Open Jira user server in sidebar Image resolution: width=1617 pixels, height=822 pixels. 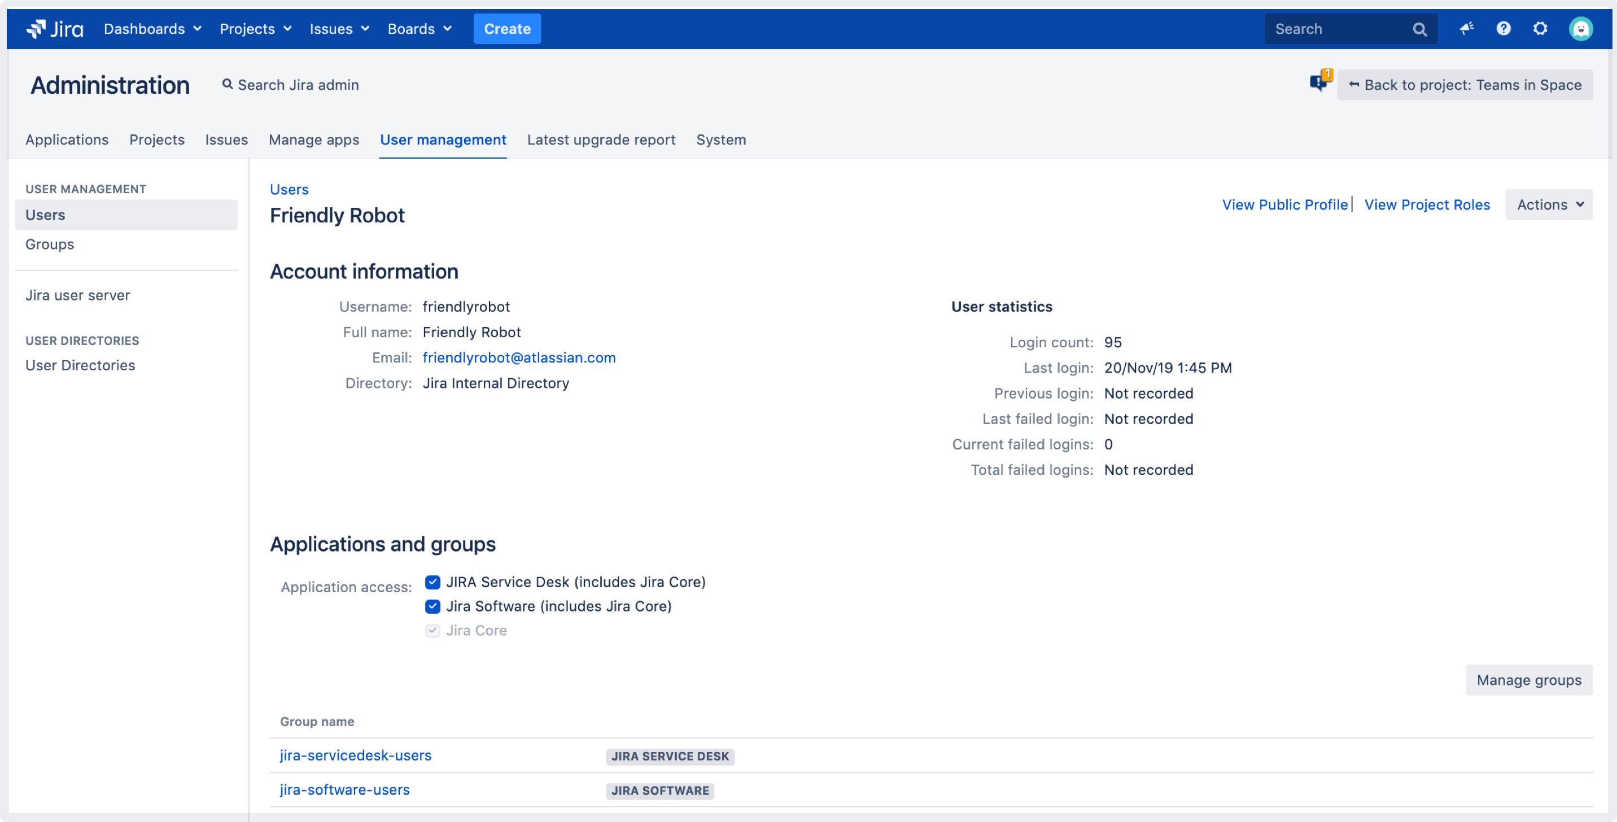[78, 295]
